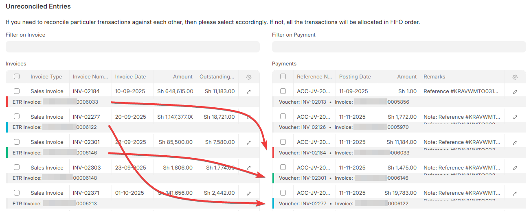The width and height of the screenshot is (531, 211).
Task: Edit payment row with amount Sh 19,783.00
Action: click(x=515, y=193)
